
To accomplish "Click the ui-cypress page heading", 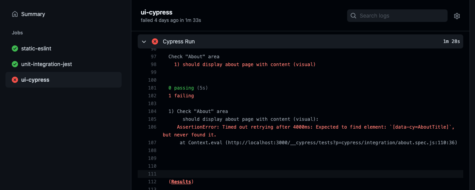I will (x=157, y=13).
